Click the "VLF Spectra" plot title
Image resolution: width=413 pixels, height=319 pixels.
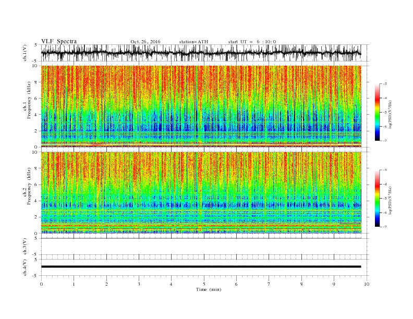coord(59,41)
